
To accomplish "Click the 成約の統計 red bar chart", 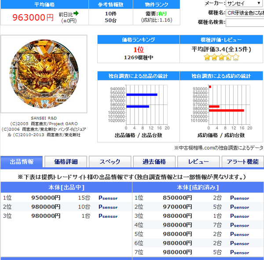I will [221, 107].
